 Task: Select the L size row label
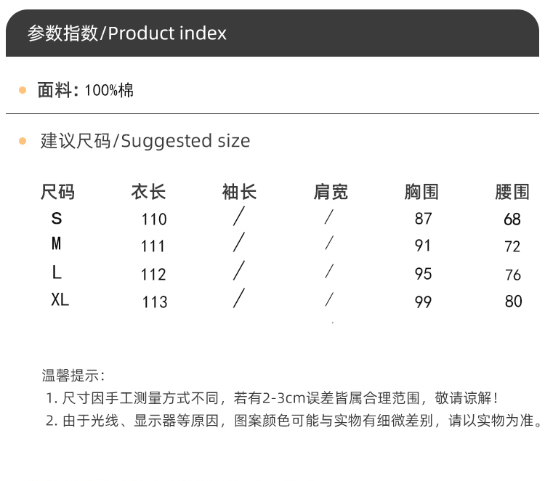point(57,272)
